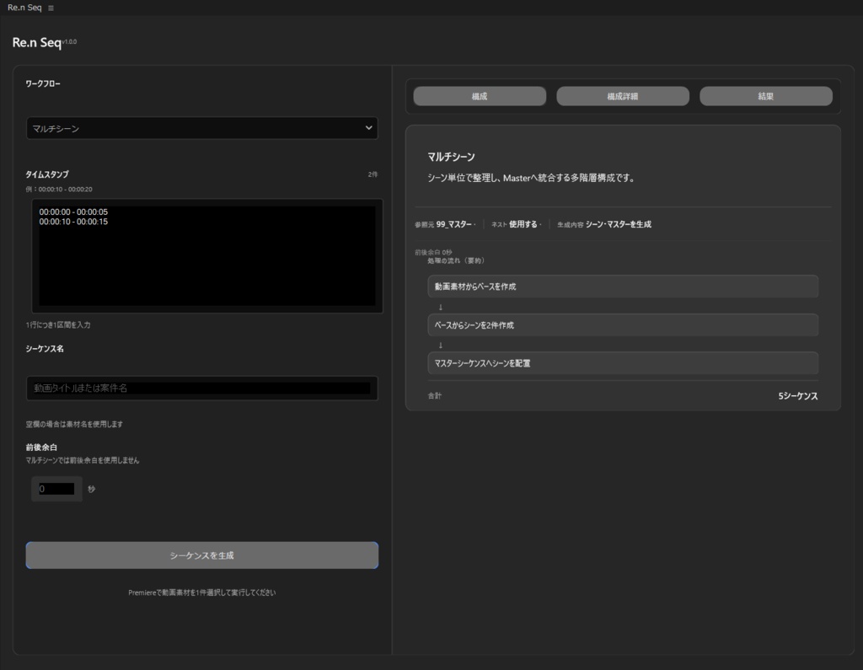Screen dimensions: 863x670
Task: Open the ワークフロー dropdown showing マルチシーン
Action: point(202,128)
